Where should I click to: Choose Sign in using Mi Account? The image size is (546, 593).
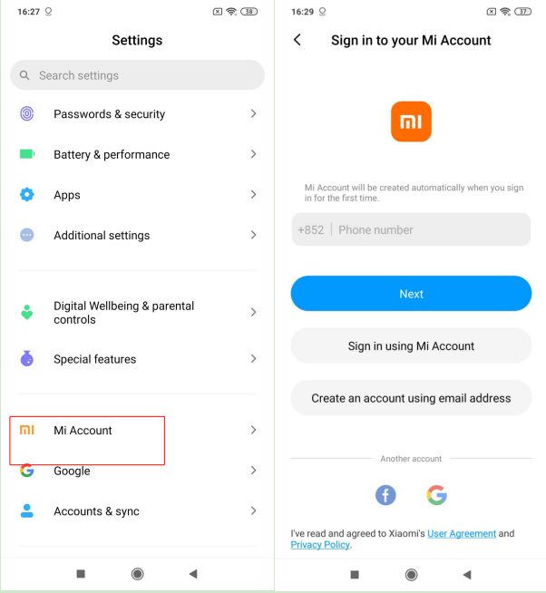tap(411, 345)
